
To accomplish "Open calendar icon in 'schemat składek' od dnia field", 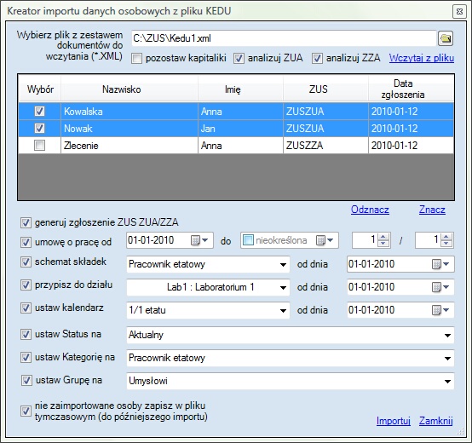I will pyautogui.click(x=436, y=264).
